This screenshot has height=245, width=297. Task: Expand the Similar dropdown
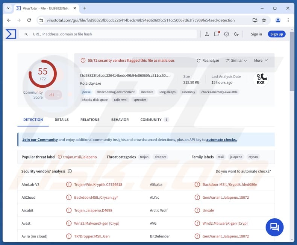point(236,61)
